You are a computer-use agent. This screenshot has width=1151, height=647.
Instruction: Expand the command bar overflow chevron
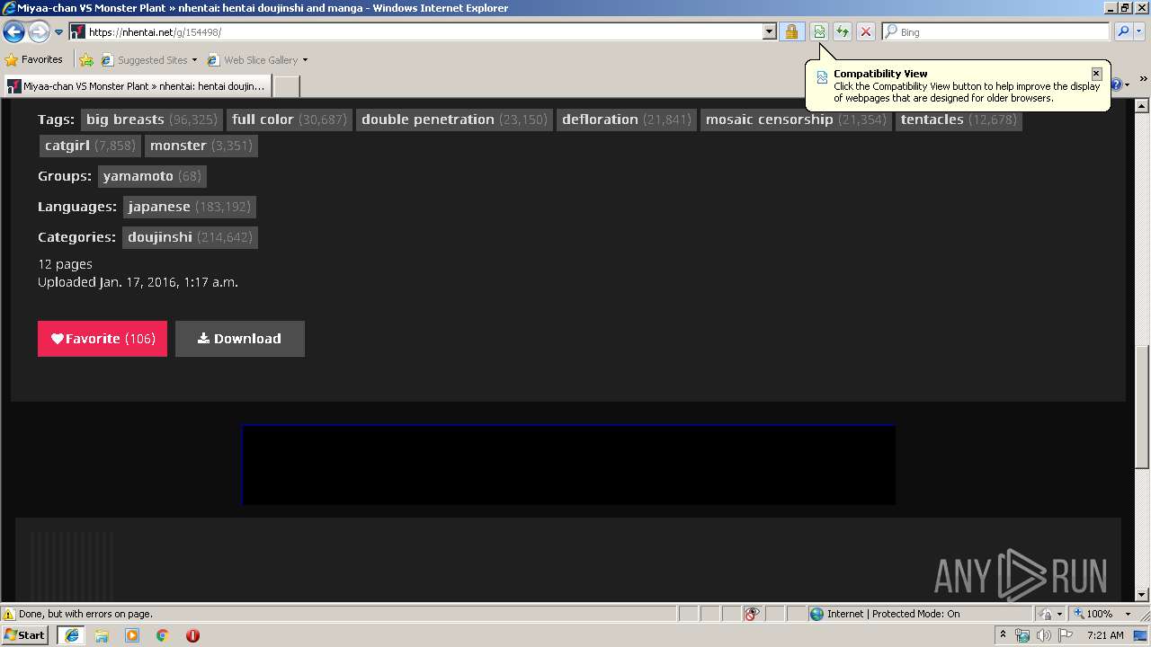(x=1144, y=80)
